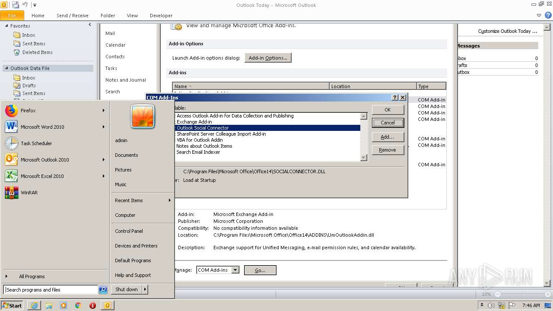The image size is (553, 311).
Task: Select Drafts folder under Outlook Data File
Action: click(x=29, y=86)
